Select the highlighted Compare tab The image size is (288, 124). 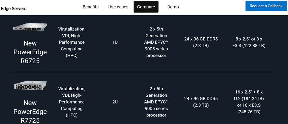click(x=146, y=7)
